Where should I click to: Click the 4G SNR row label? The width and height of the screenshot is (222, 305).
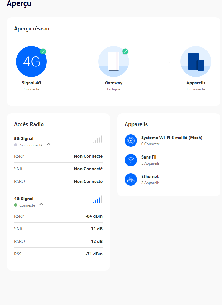tap(18, 229)
